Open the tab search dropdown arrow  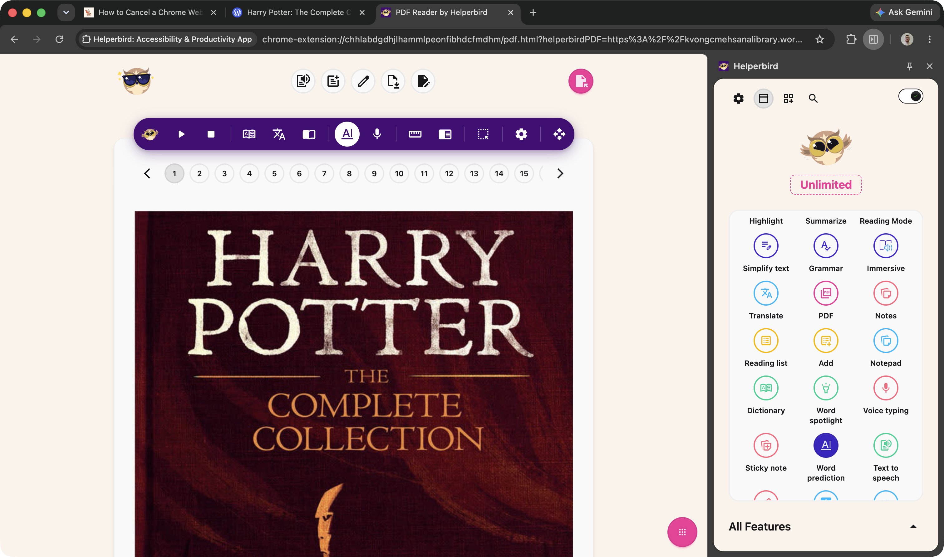[66, 12]
